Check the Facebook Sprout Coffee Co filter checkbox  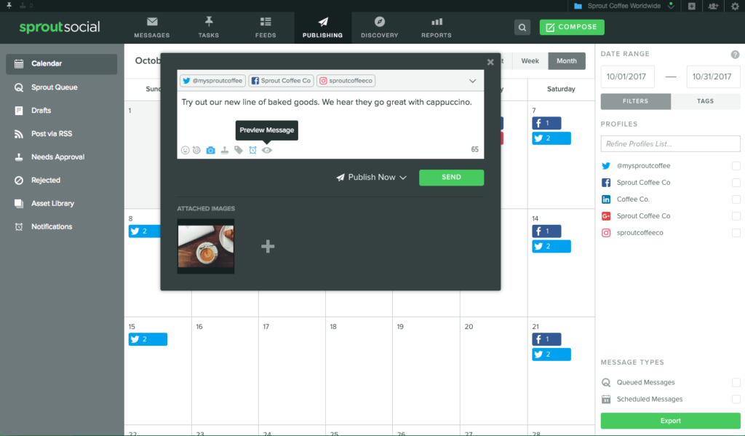(x=736, y=183)
